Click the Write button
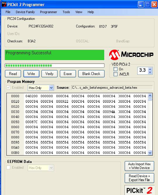This screenshot has height=195, width=158. pyautogui.click(x=31, y=74)
